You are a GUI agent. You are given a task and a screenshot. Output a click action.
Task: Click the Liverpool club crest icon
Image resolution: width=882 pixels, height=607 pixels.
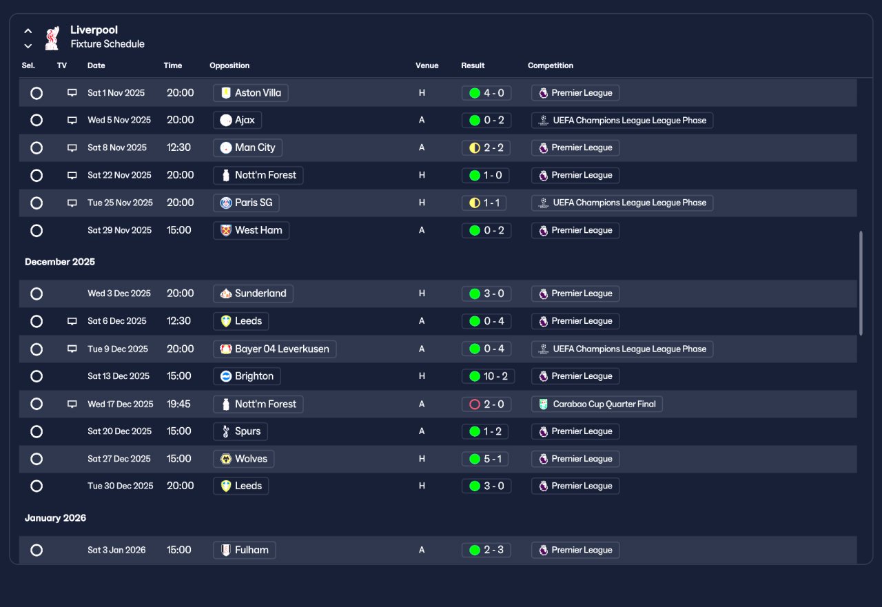coord(52,38)
